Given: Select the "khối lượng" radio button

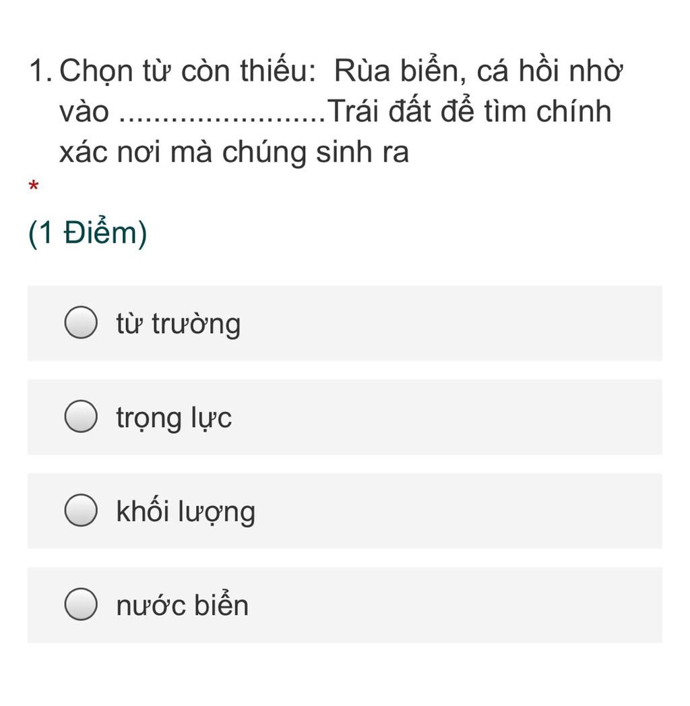Looking at the screenshot, I should (81, 510).
